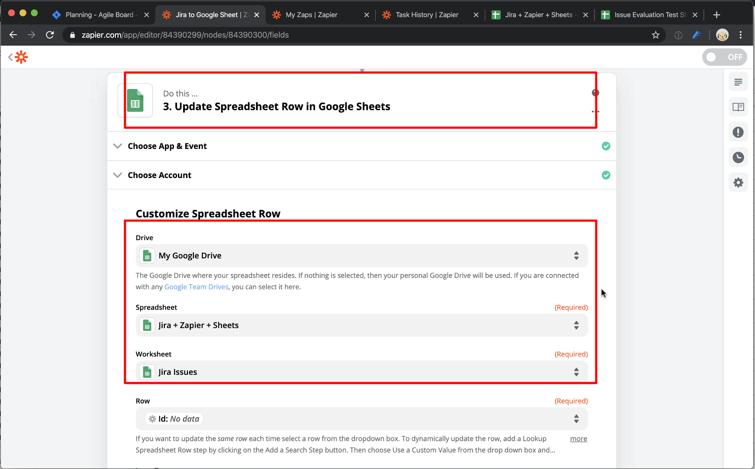755x469 pixels.
Task: Toggle the Zap ON/OFF switch
Action: 724,57
